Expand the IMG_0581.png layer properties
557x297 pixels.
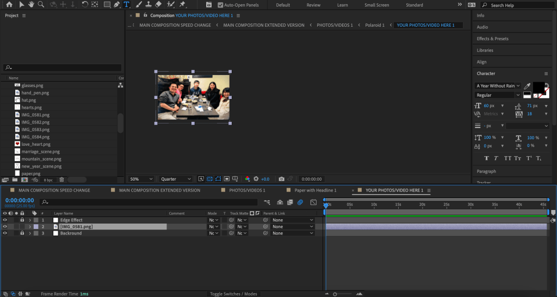[30, 226]
